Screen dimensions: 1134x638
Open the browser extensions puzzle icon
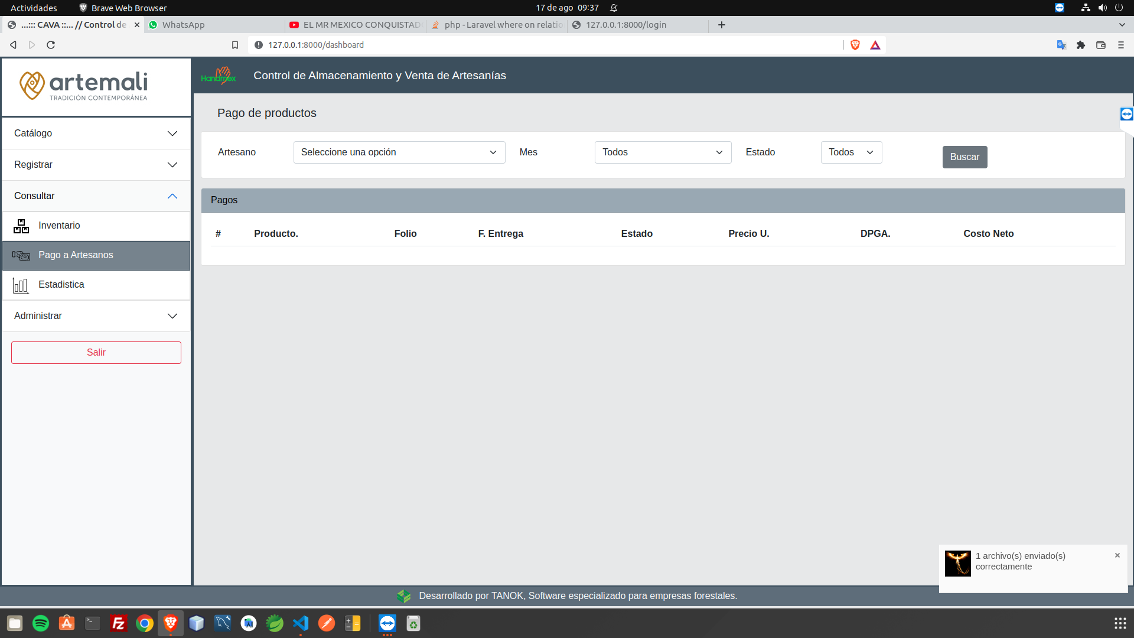[1081, 45]
